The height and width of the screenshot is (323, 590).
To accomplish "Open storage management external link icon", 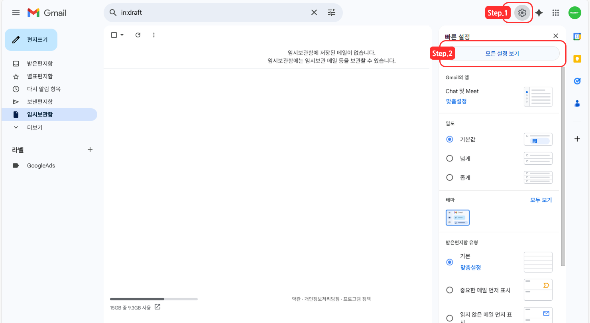I will 157,307.
